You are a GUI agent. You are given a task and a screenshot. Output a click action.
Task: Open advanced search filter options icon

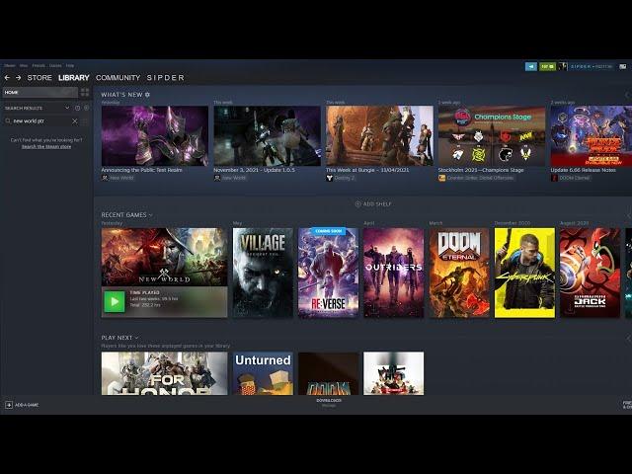85,120
